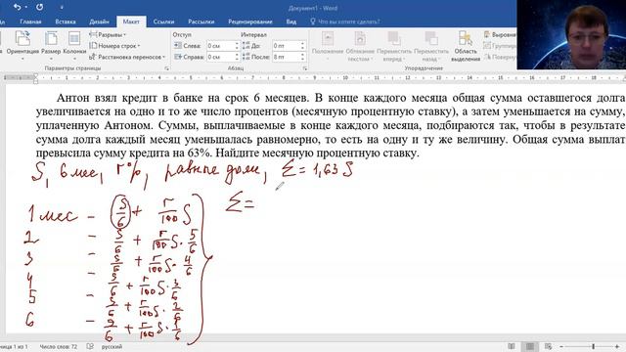Click the proofing check icon in status bar
The width and height of the screenshot is (626, 352).
coord(90,347)
